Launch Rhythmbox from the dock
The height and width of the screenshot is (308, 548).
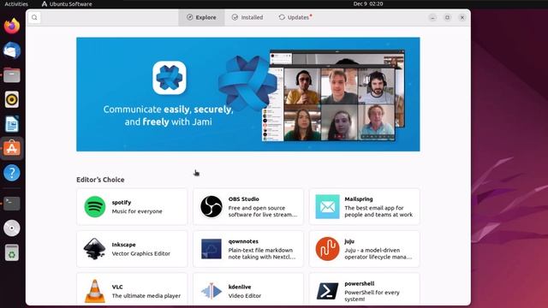point(12,99)
